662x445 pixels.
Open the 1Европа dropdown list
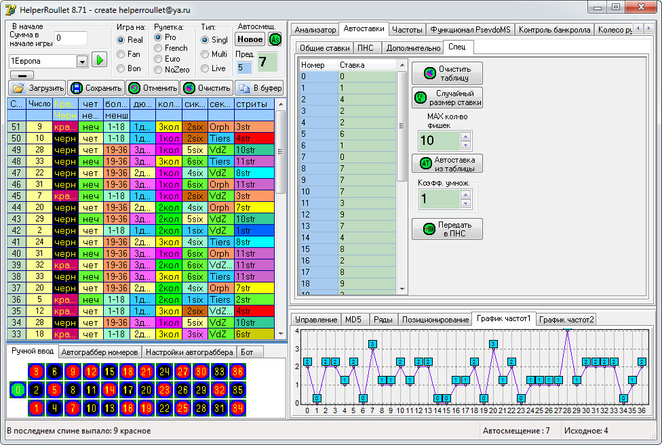tap(82, 61)
